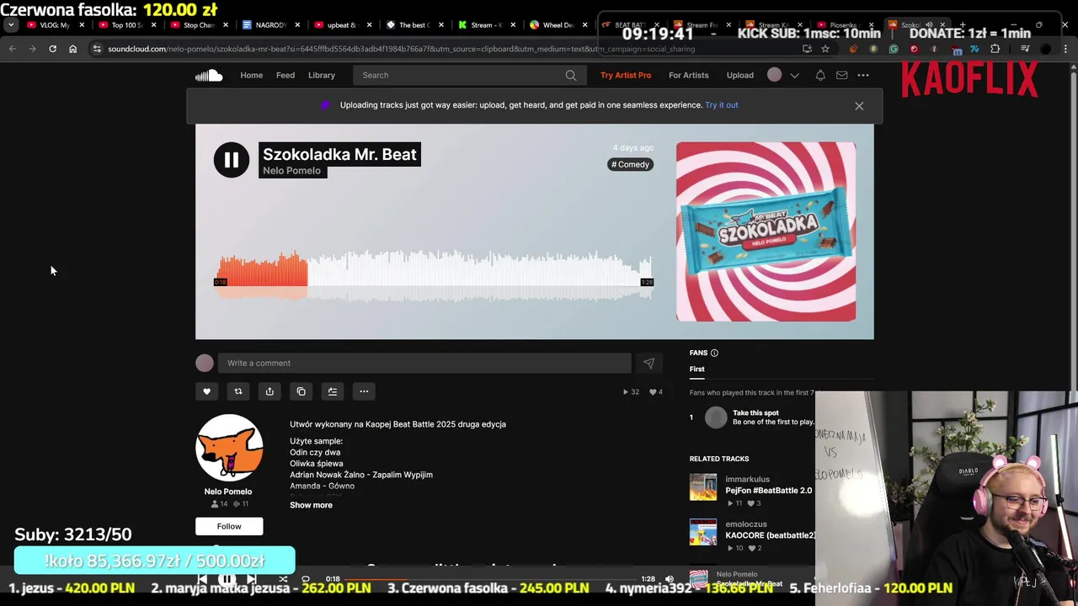
Task: Expand description with Show more
Action: pyautogui.click(x=311, y=505)
